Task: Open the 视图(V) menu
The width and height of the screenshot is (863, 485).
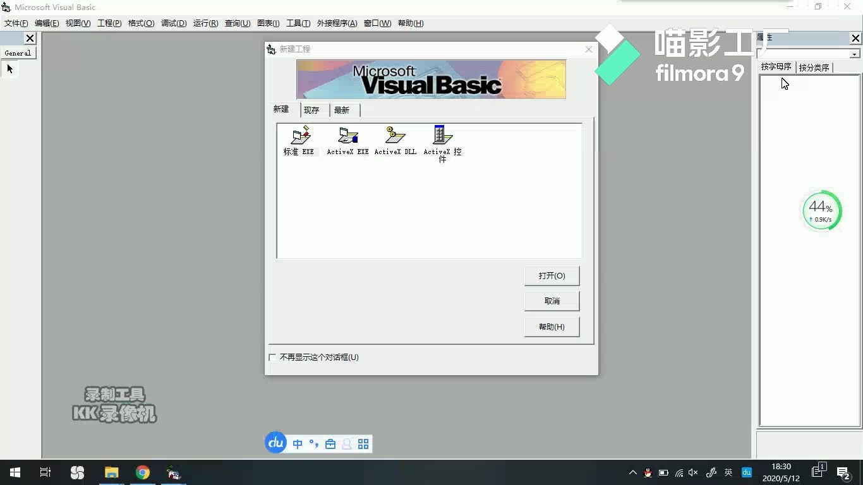Action: coord(78,23)
